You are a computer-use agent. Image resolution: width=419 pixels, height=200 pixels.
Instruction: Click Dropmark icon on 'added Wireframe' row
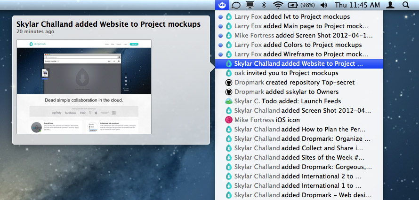click(228, 54)
